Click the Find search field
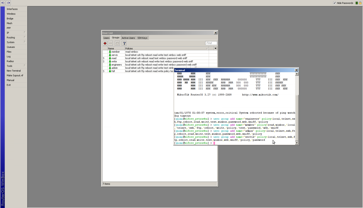This screenshot has height=208, width=363. tap(211, 43)
